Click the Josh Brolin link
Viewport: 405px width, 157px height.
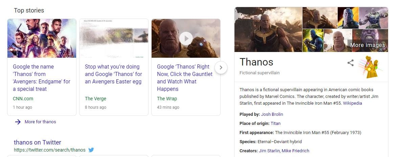[272, 114]
